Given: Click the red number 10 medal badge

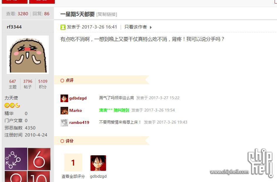Looking at the screenshot, I should [x=39, y=176].
